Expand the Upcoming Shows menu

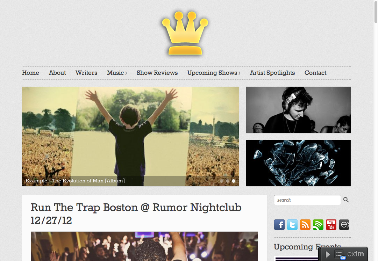[214, 73]
